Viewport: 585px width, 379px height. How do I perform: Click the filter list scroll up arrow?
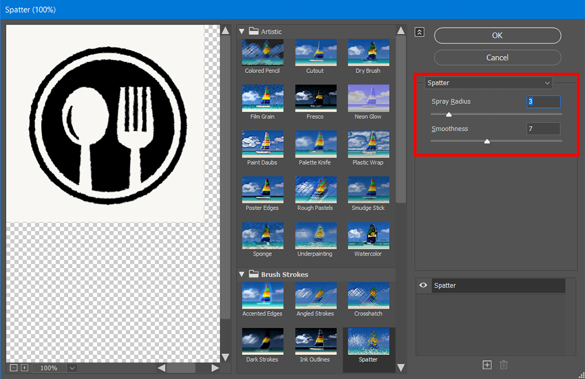pos(401,31)
